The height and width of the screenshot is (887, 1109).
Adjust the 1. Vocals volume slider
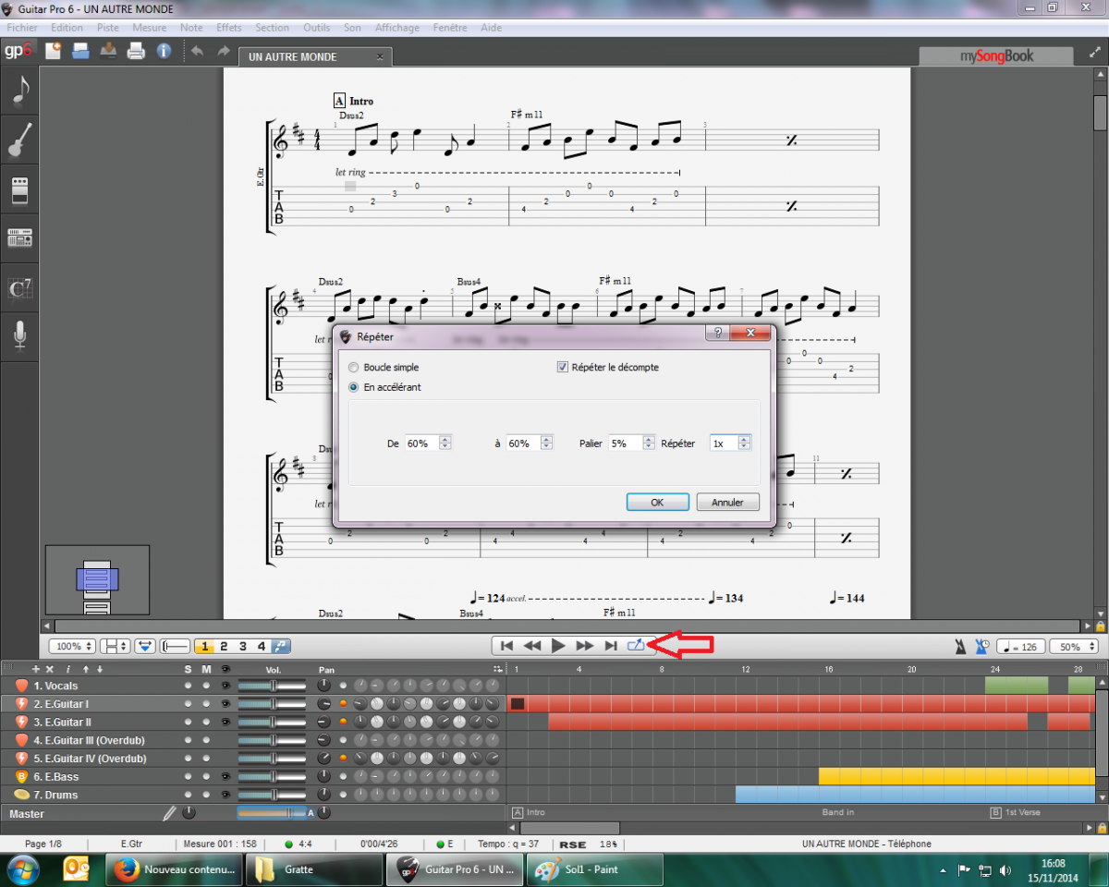click(x=272, y=686)
